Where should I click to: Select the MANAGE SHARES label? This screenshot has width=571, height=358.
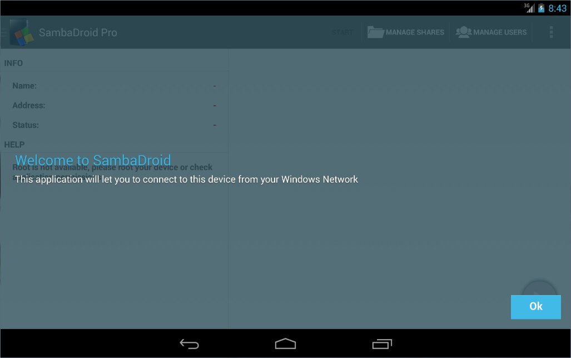(415, 32)
